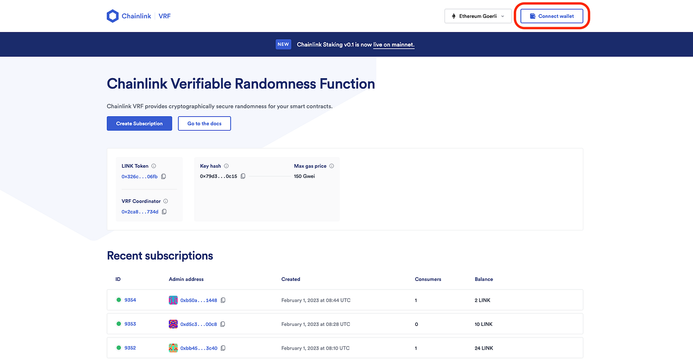Copy admin address 0xbb45...3c40
This screenshot has height=359, width=693.
pyautogui.click(x=223, y=348)
